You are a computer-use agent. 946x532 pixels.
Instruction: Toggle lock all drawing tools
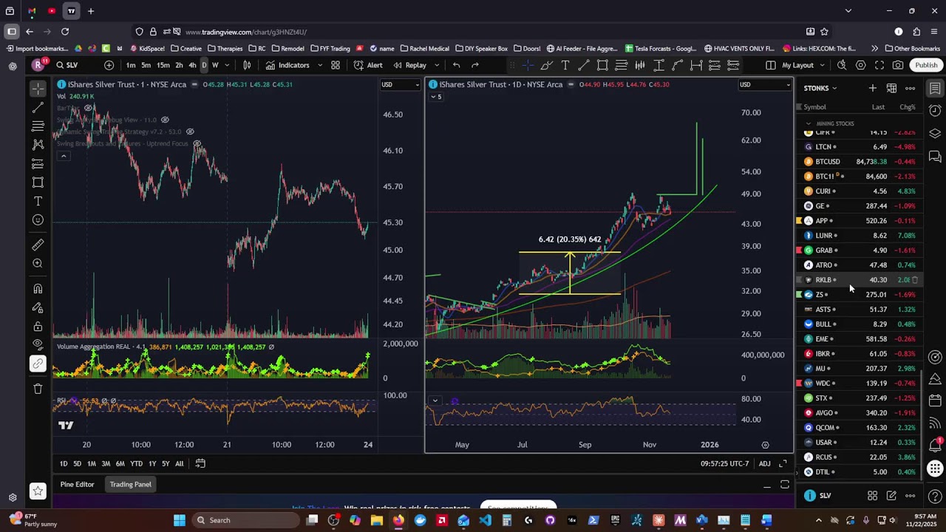click(38, 326)
